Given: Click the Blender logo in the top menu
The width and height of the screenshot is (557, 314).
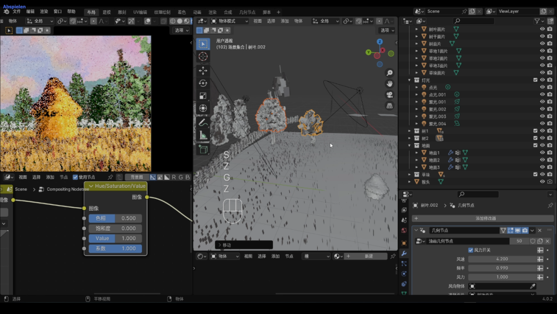Looking at the screenshot, I should [6, 12].
